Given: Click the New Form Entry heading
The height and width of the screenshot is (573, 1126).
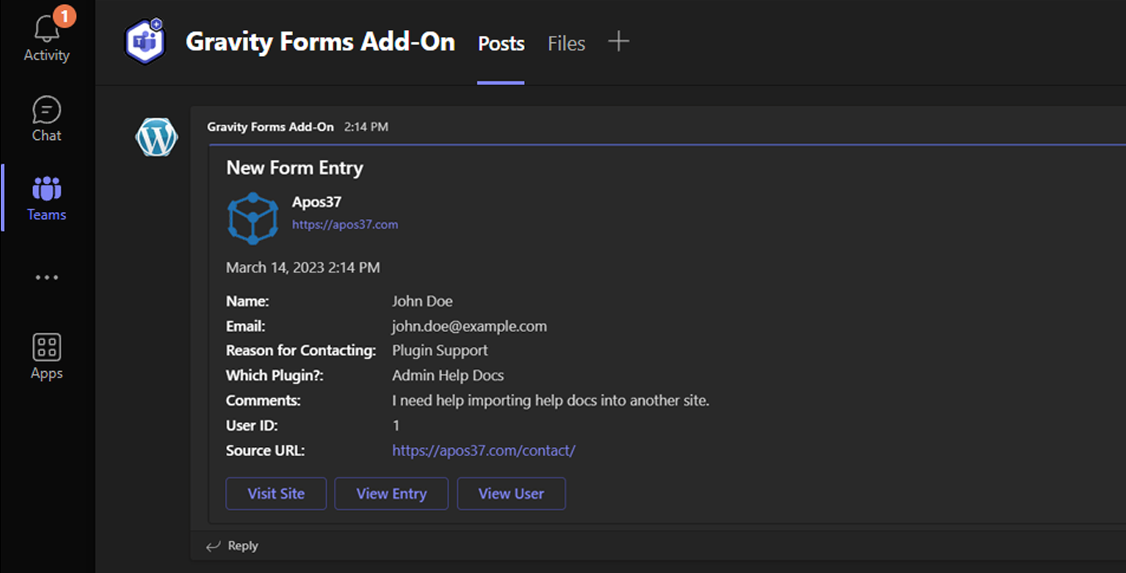Looking at the screenshot, I should point(295,168).
